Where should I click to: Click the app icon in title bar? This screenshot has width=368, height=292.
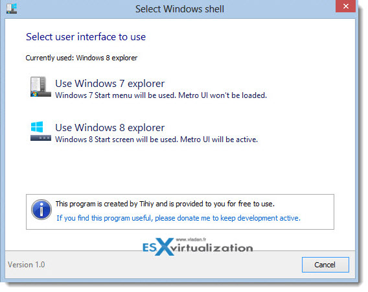pos(12,8)
